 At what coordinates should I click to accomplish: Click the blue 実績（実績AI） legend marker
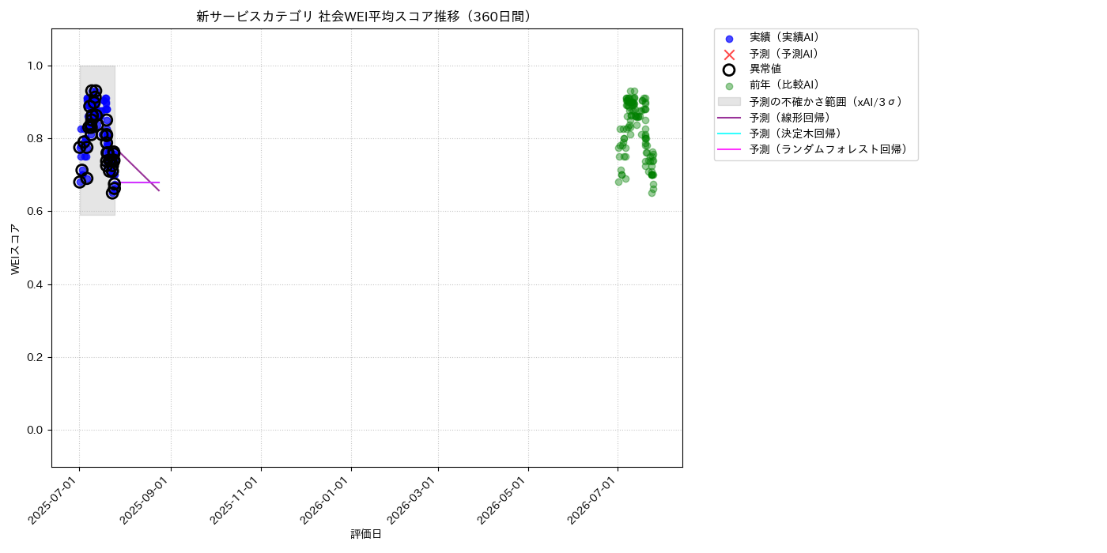click(x=729, y=39)
